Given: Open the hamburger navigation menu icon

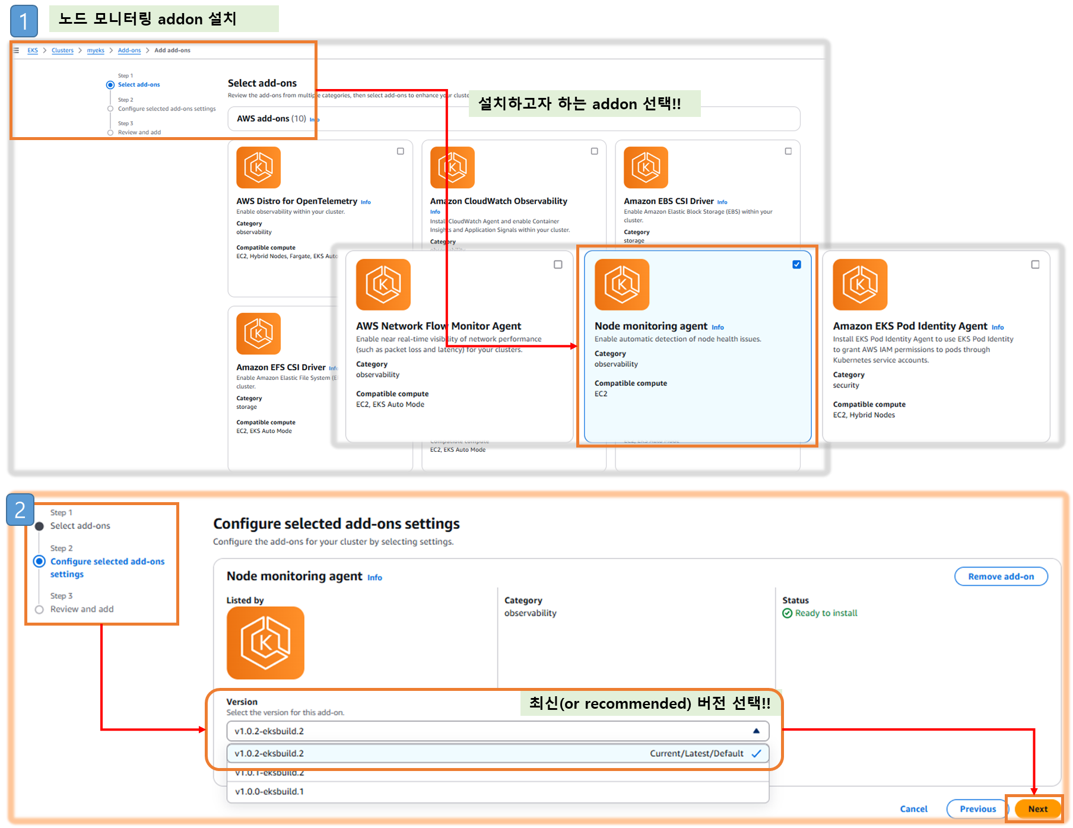Looking at the screenshot, I should [x=17, y=50].
